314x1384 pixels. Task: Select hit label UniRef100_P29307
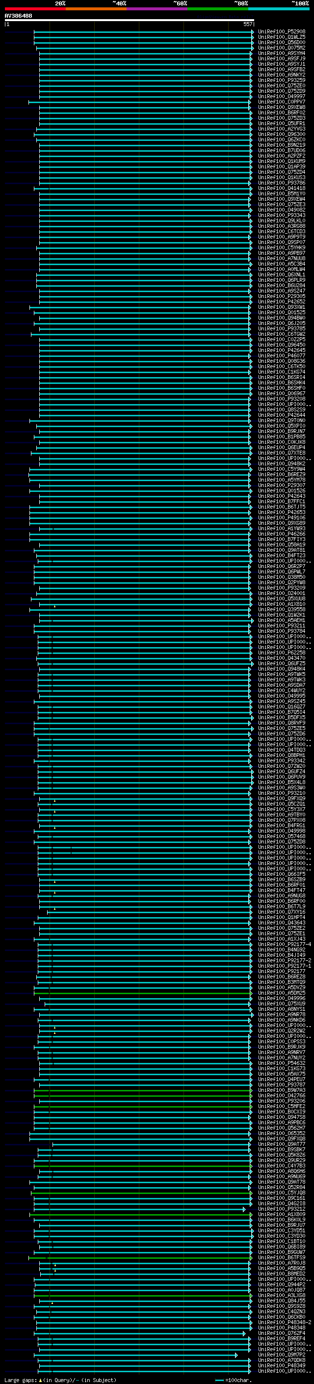[281, 485]
